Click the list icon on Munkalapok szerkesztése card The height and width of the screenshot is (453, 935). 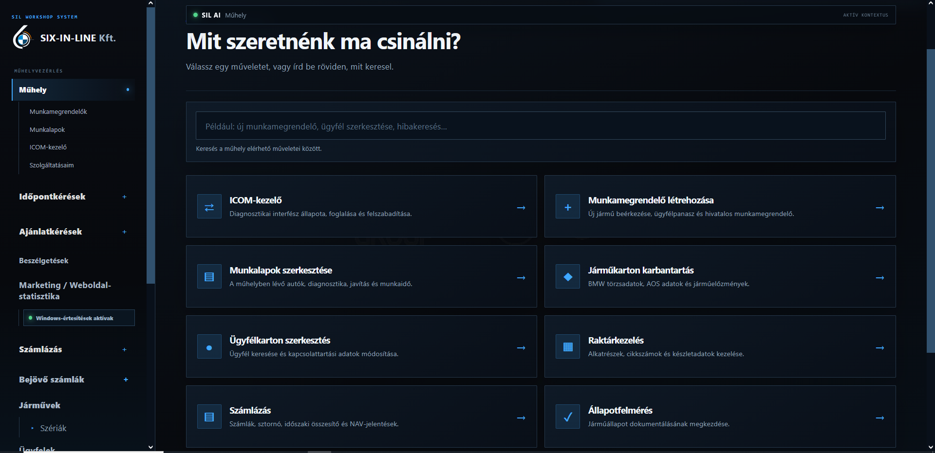coord(209,277)
